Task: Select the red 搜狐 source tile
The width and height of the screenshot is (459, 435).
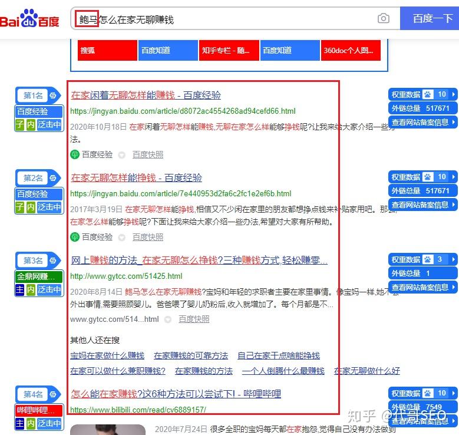Action: (x=107, y=50)
